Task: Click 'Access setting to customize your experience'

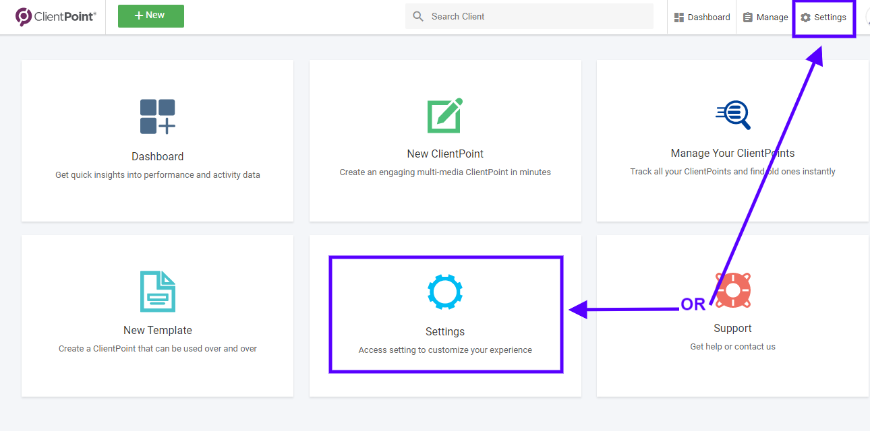Action: tap(445, 350)
